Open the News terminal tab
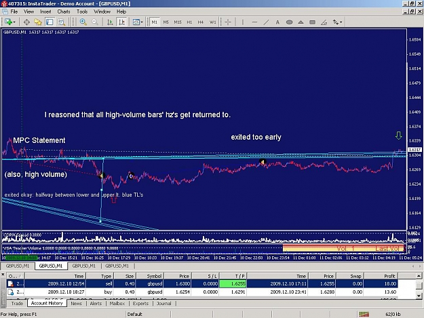This screenshot has width=424, height=318. click(76, 303)
